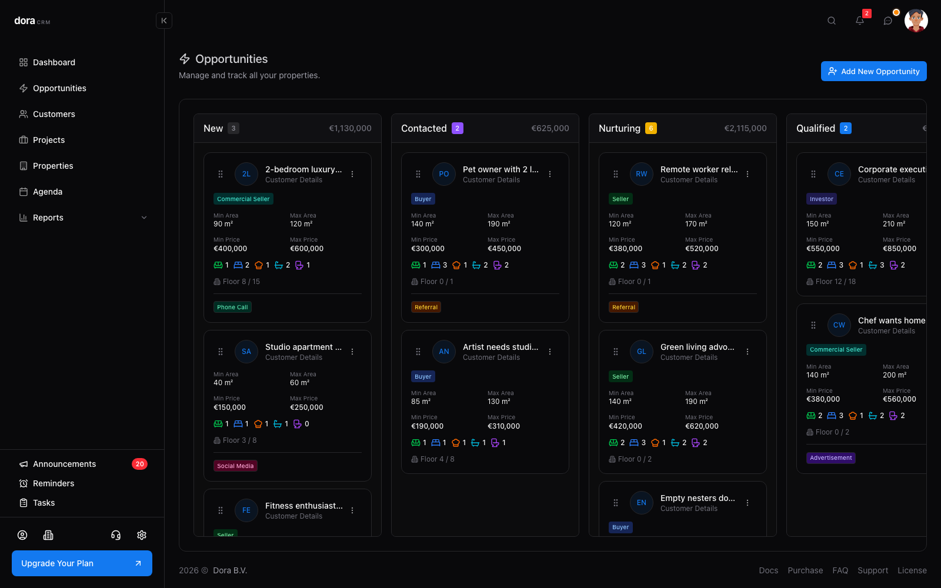Open the headset support icon

[116, 535]
